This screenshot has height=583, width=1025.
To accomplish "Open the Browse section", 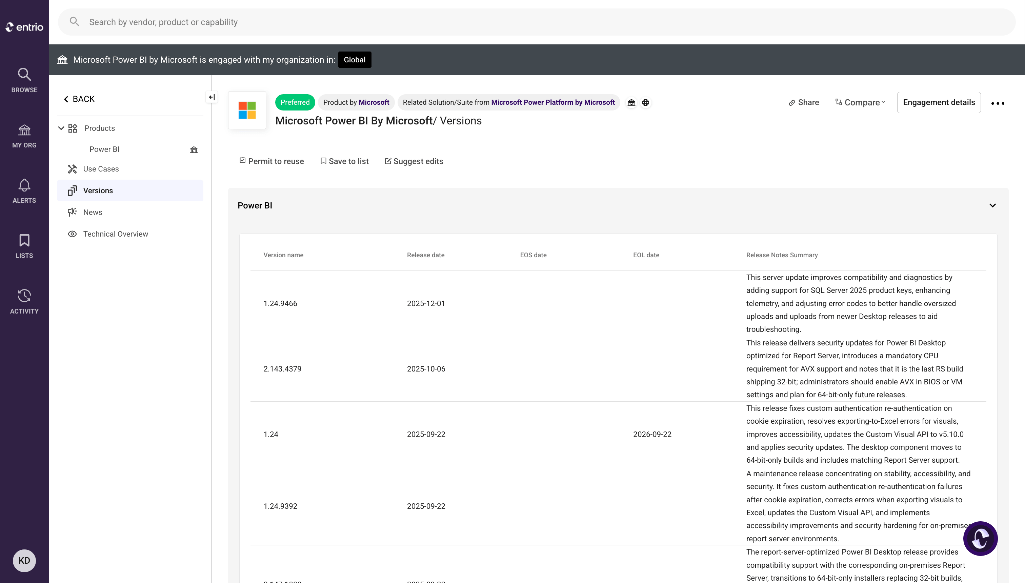I will [24, 80].
